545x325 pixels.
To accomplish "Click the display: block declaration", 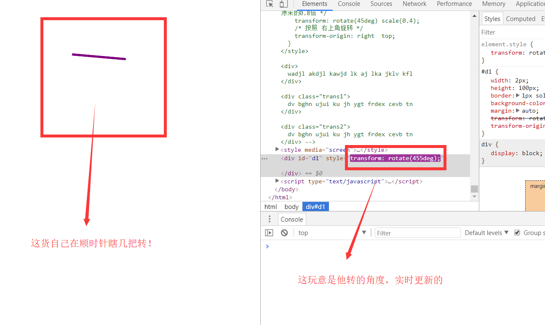I will [x=517, y=153].
